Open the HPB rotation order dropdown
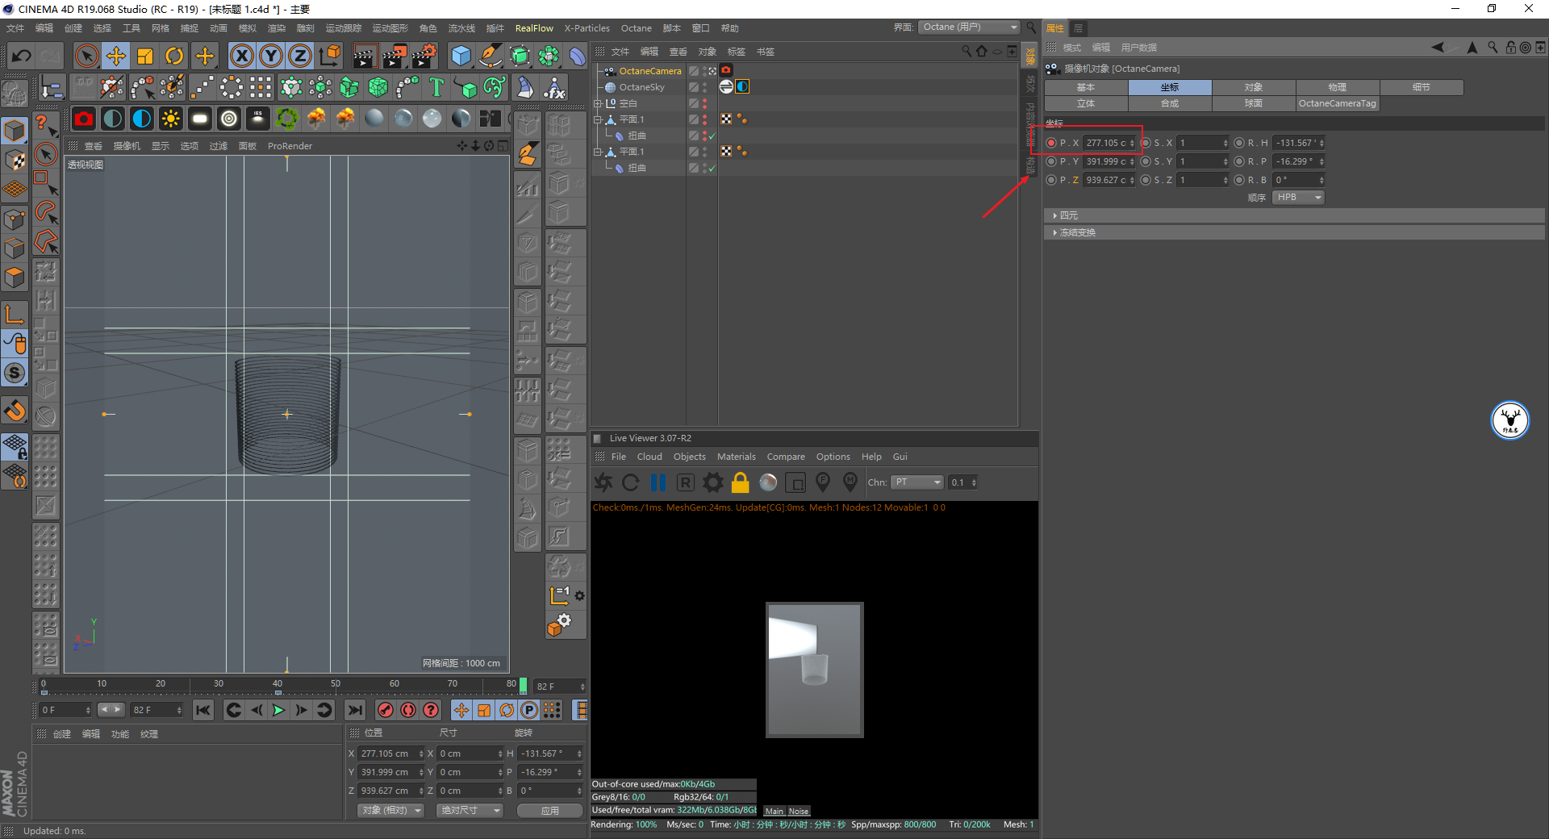Screen dimensions: 1549x839 click(x=1298, y=198)
